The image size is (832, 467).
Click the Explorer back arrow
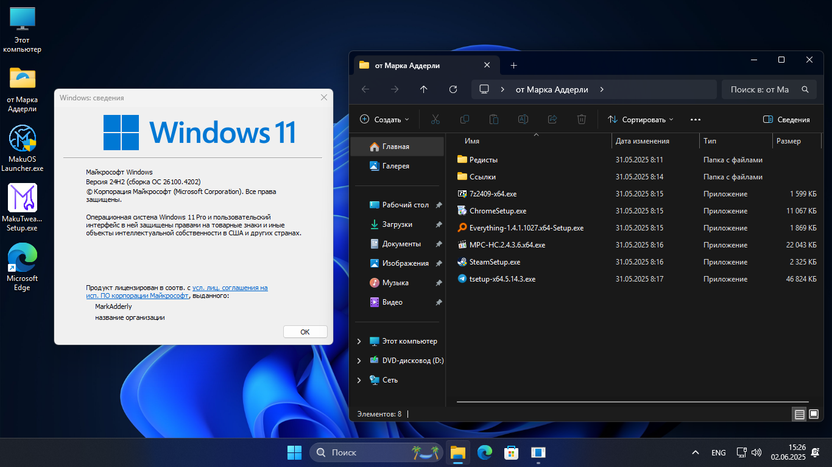(x=365, y=89)
